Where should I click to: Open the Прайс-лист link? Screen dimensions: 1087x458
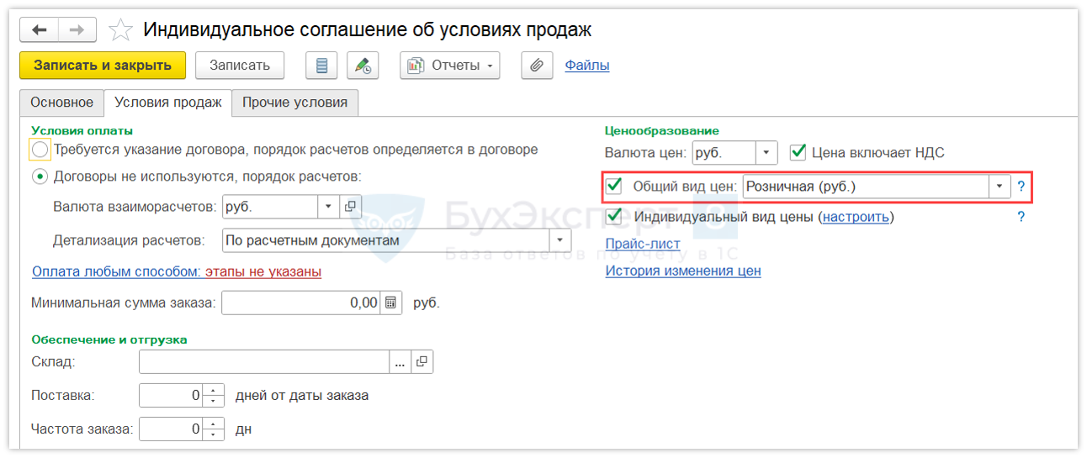point(643,244)
